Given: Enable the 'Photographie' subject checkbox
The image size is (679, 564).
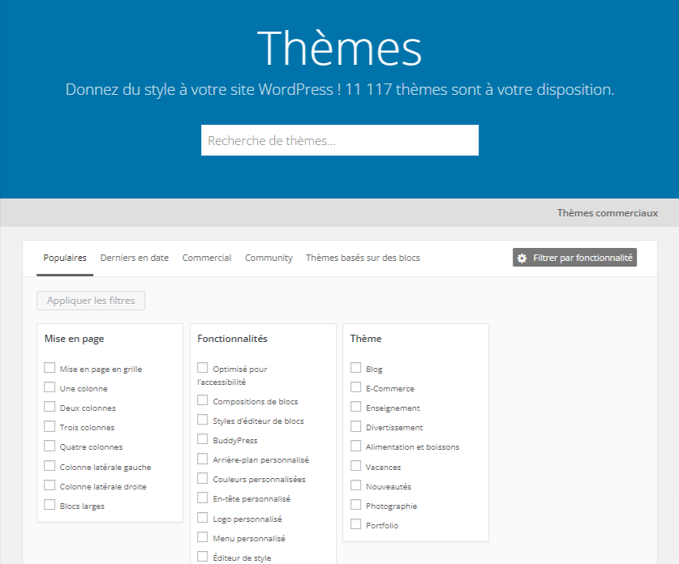Looking at the screenshot, I should (355, 505).
